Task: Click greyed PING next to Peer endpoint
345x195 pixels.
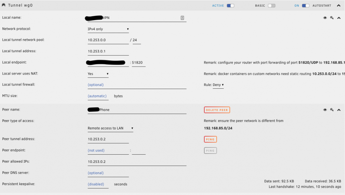Action: [x=210, y=150]
